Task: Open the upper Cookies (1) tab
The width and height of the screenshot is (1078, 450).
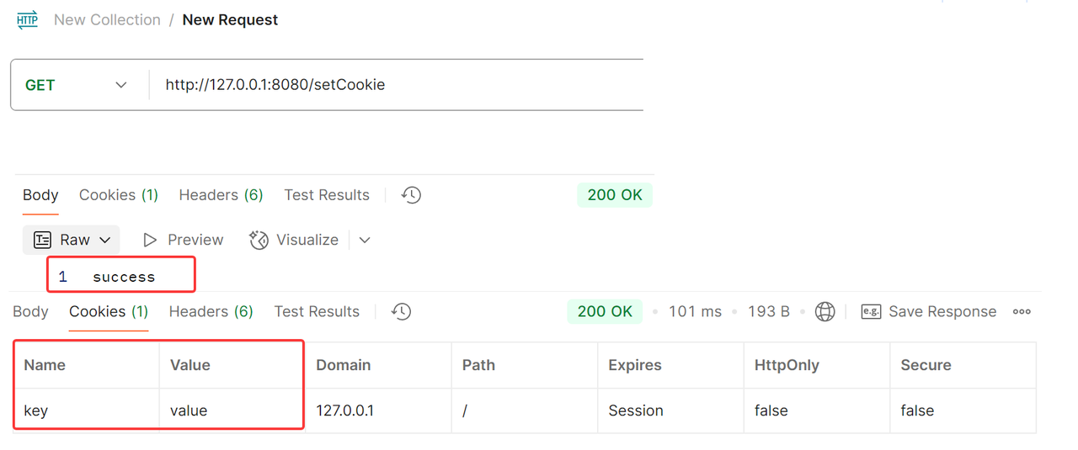Action: (x=119, y=195)
